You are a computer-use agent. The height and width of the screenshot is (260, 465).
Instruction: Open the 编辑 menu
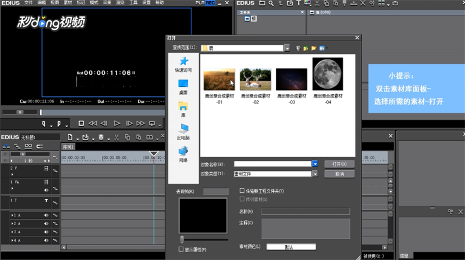click(x=42, y=3)
